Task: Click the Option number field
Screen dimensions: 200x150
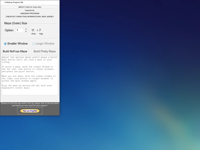Action: [x=20, y=30]
